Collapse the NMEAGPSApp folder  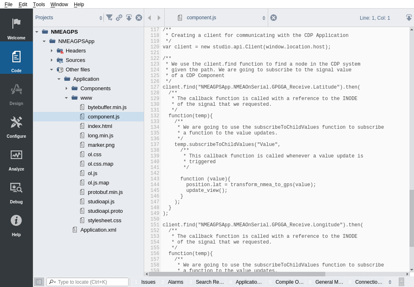pos(44,41)
